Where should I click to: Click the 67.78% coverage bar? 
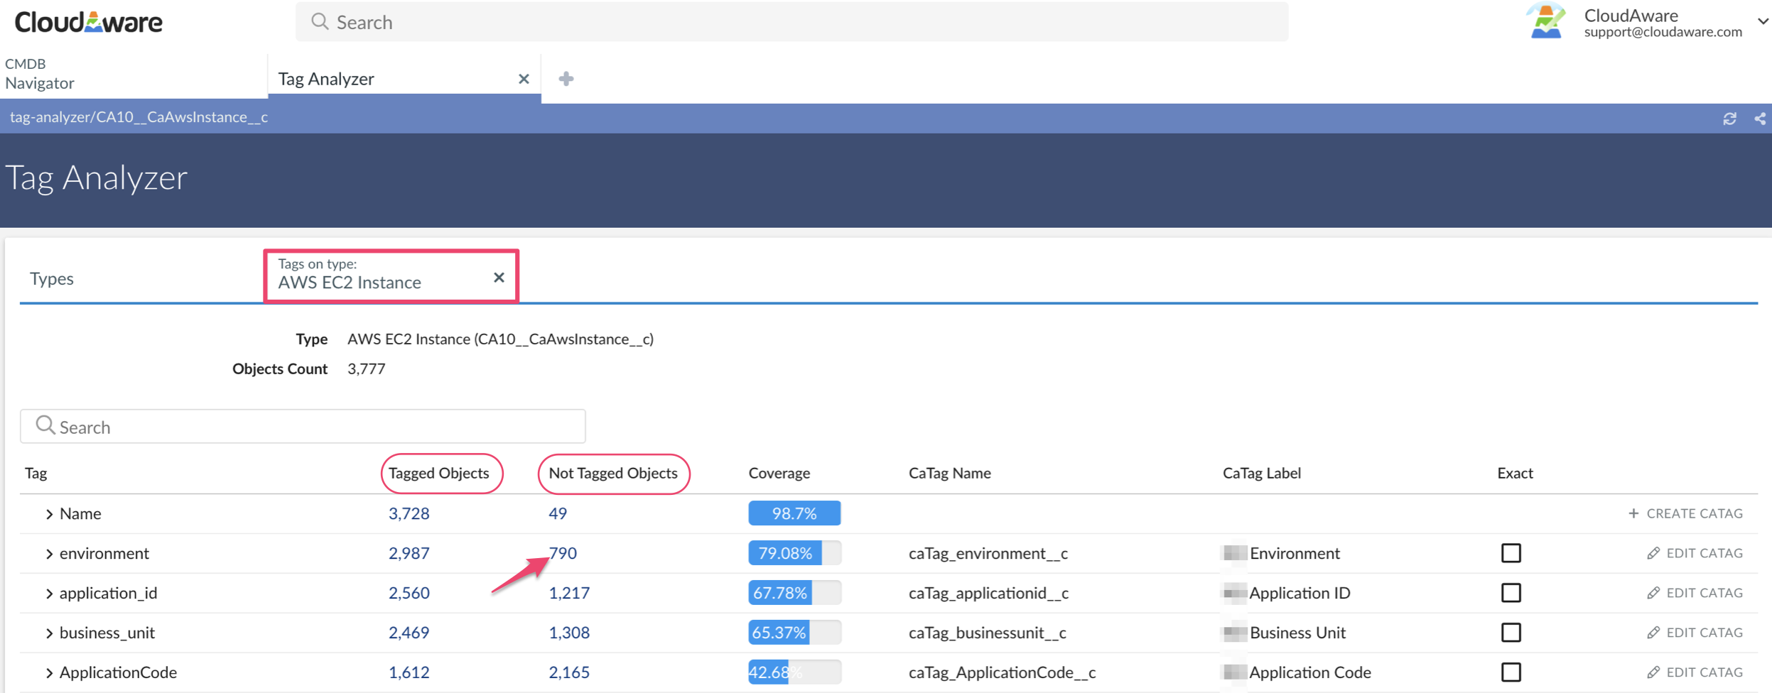pyautogui.click(x=794, y=593)
